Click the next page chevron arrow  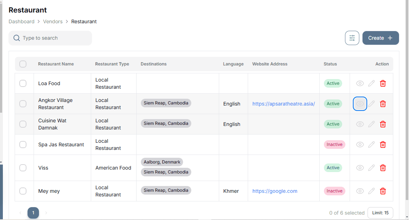coord(46,213)
